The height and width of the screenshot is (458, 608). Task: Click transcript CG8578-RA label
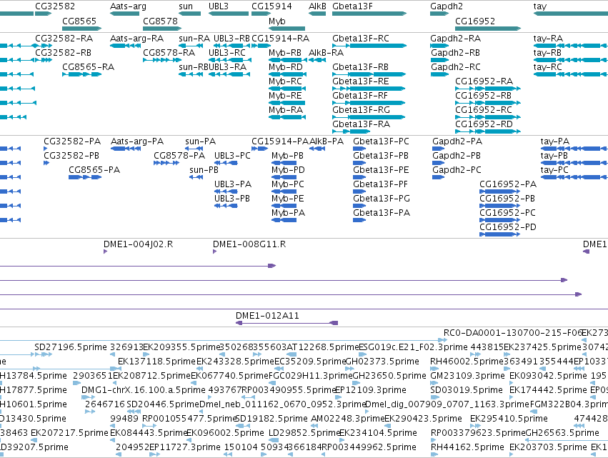click(169, 53)
